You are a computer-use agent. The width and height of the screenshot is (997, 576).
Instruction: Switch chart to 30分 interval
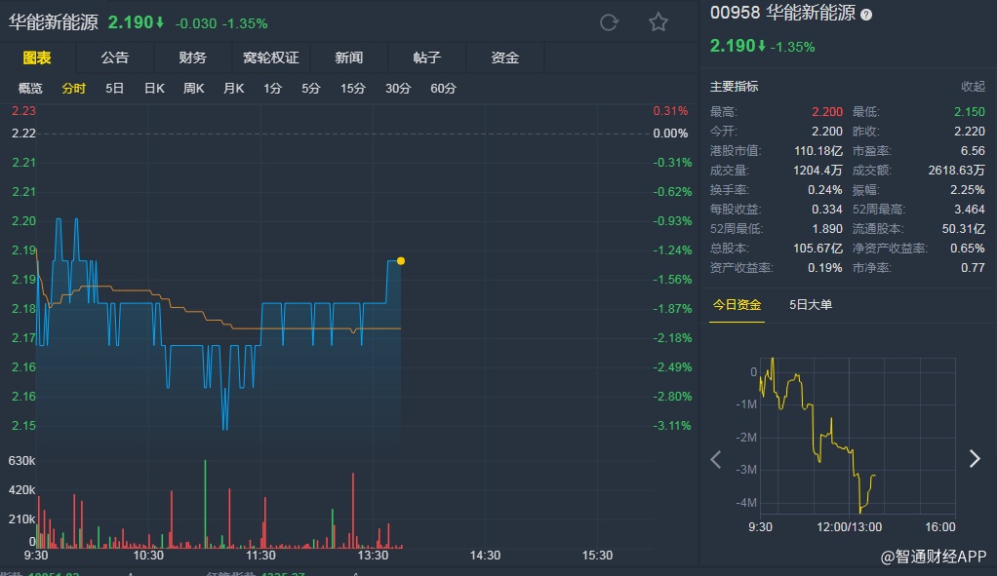(398, 89)
